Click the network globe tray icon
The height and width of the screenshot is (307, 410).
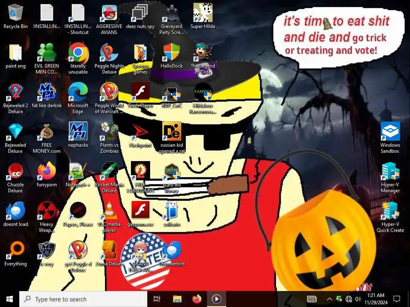tap(349, 299)
